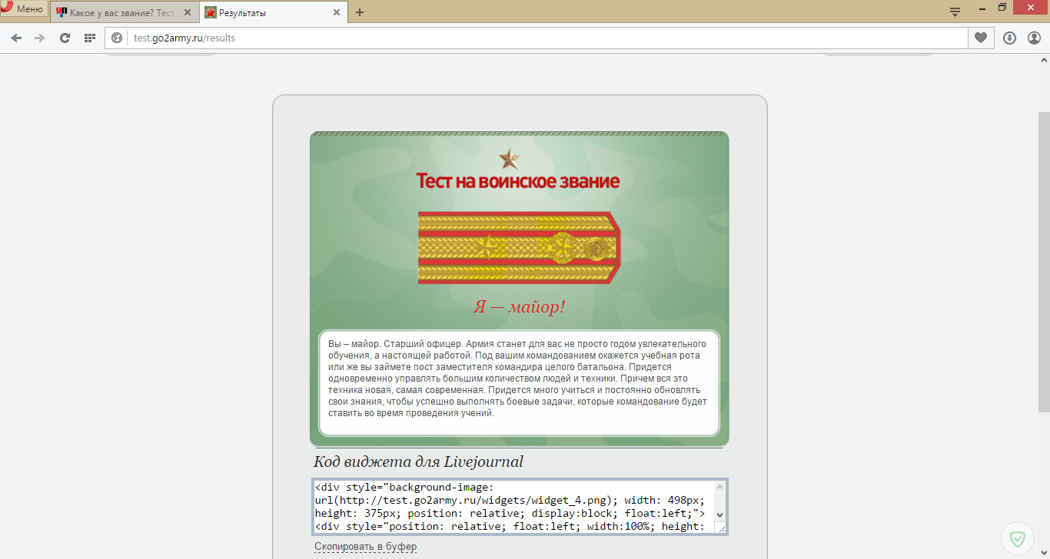Go forward to the next page

[40, 38]
